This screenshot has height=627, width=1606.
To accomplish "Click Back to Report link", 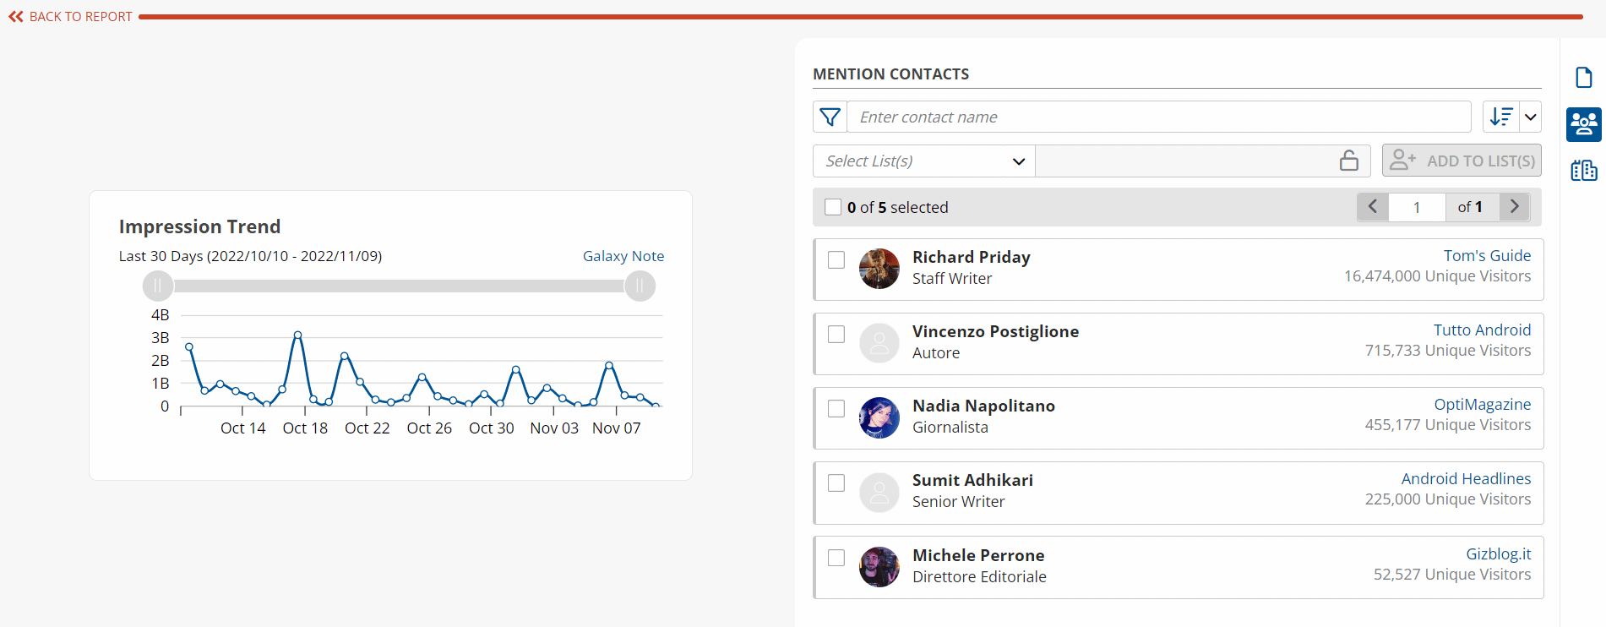I will point(71,17).
